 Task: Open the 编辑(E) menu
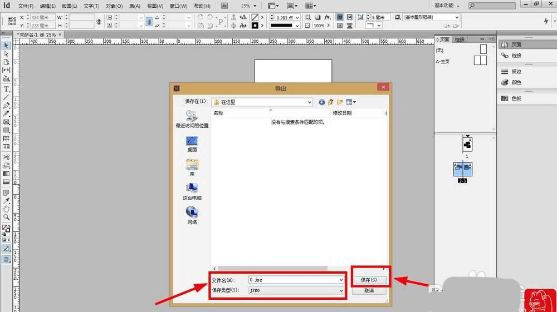[47, 6]
